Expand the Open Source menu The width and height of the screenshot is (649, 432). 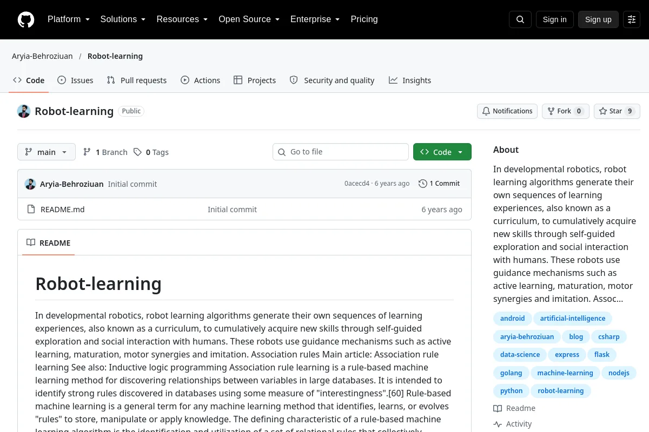[x=249, y=19]
